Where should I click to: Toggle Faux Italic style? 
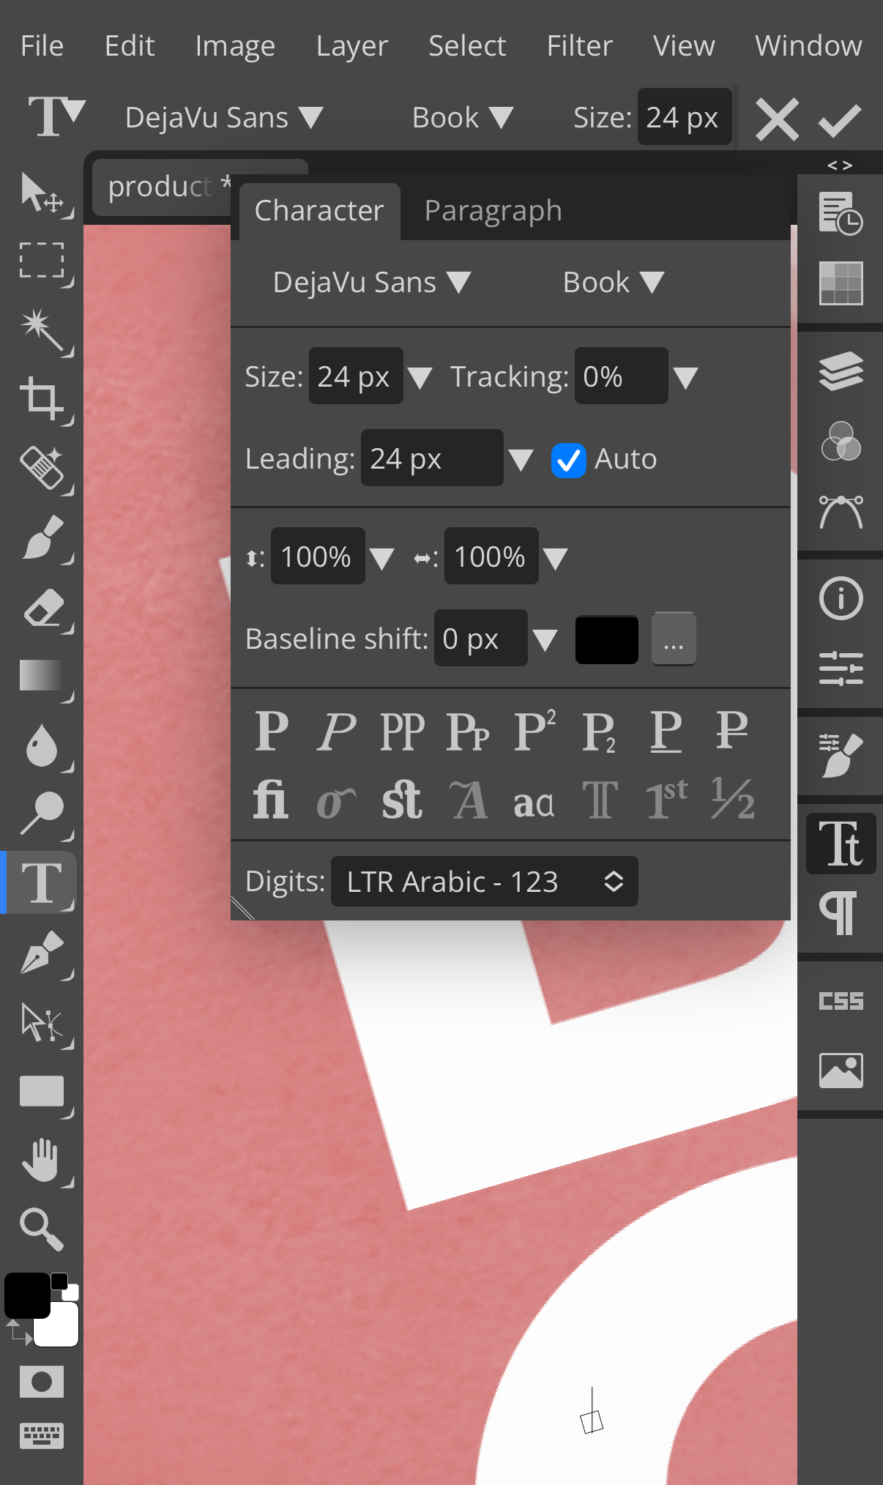coord(336,731)
